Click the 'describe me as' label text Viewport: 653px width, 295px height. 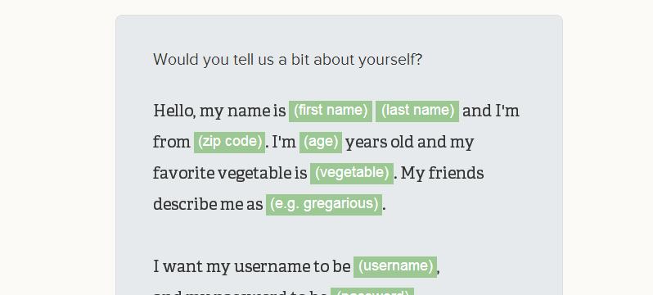click(x=208, y=205)
